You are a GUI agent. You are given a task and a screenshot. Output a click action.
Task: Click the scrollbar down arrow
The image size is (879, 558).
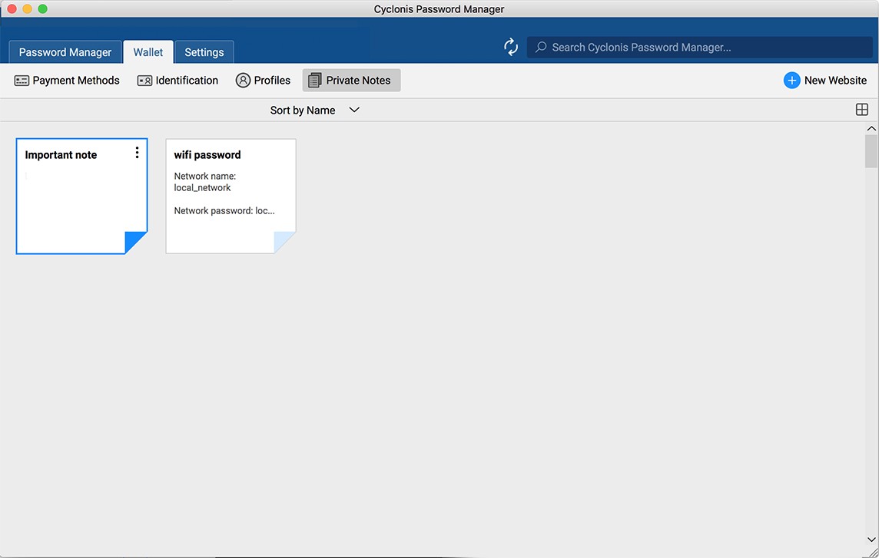(x=871, y=540)
